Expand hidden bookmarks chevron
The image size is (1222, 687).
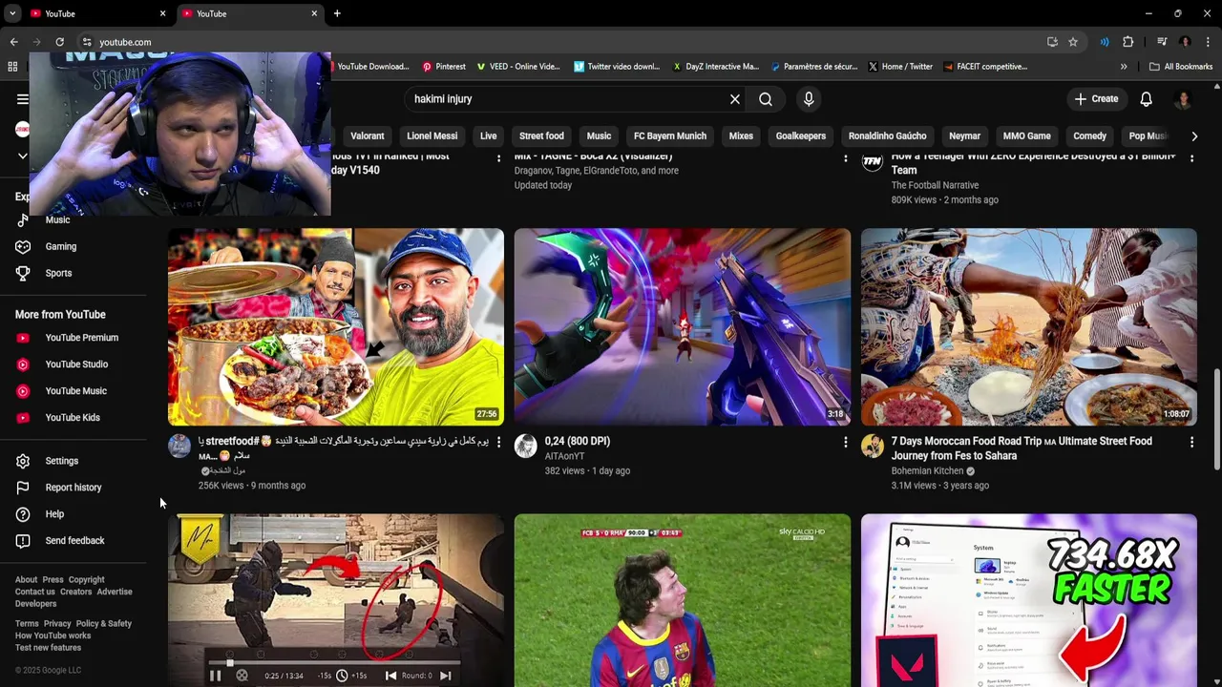pyautogui.click(x=1124, y=67)
